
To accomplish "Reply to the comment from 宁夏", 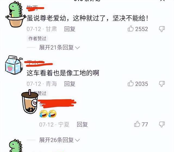I will (82, 124).
